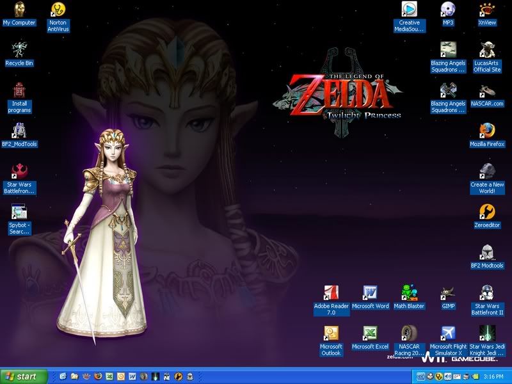Open the LucasArts Official Site shortcut
The height and width of the screenshot is (384, 512).
(487, 57)
